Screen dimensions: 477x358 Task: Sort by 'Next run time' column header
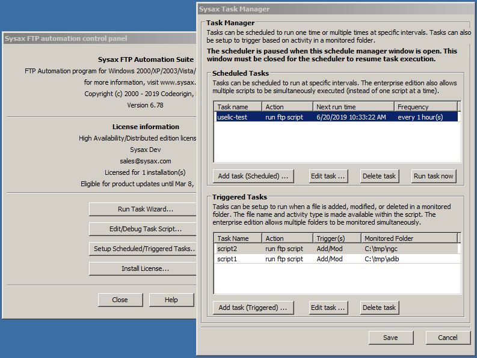click(354, 107)
